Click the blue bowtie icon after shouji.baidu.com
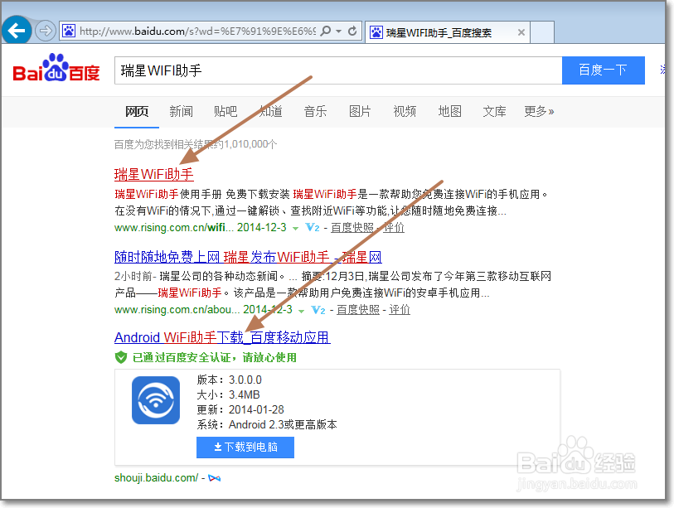 click(215, 478)
